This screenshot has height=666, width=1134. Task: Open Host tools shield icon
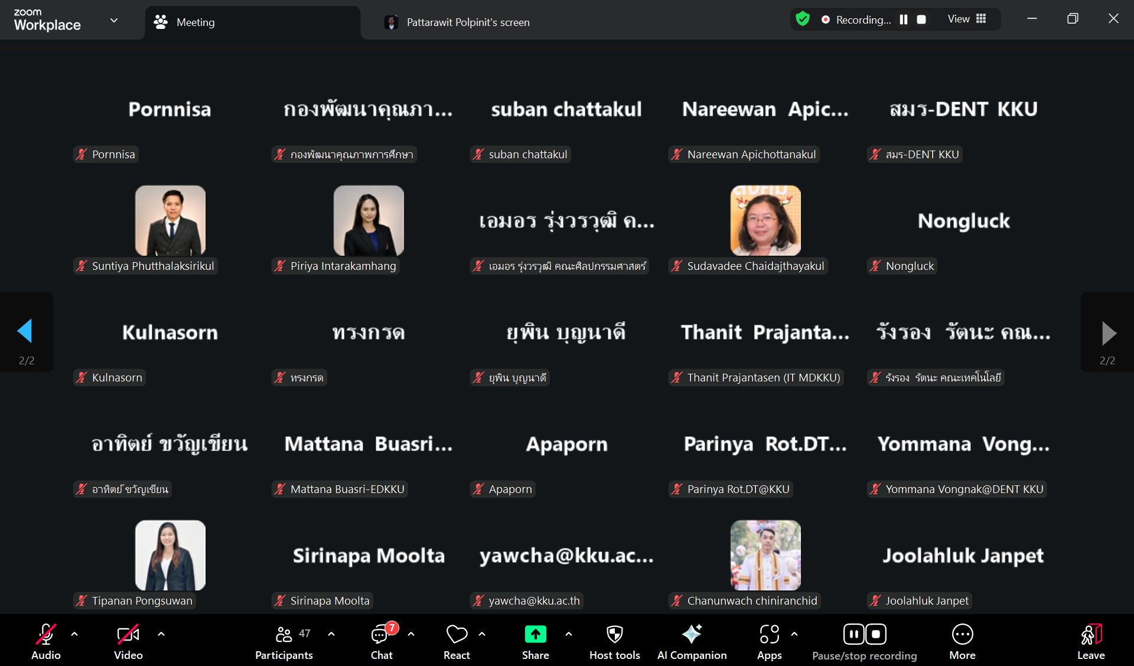[614, 635]
